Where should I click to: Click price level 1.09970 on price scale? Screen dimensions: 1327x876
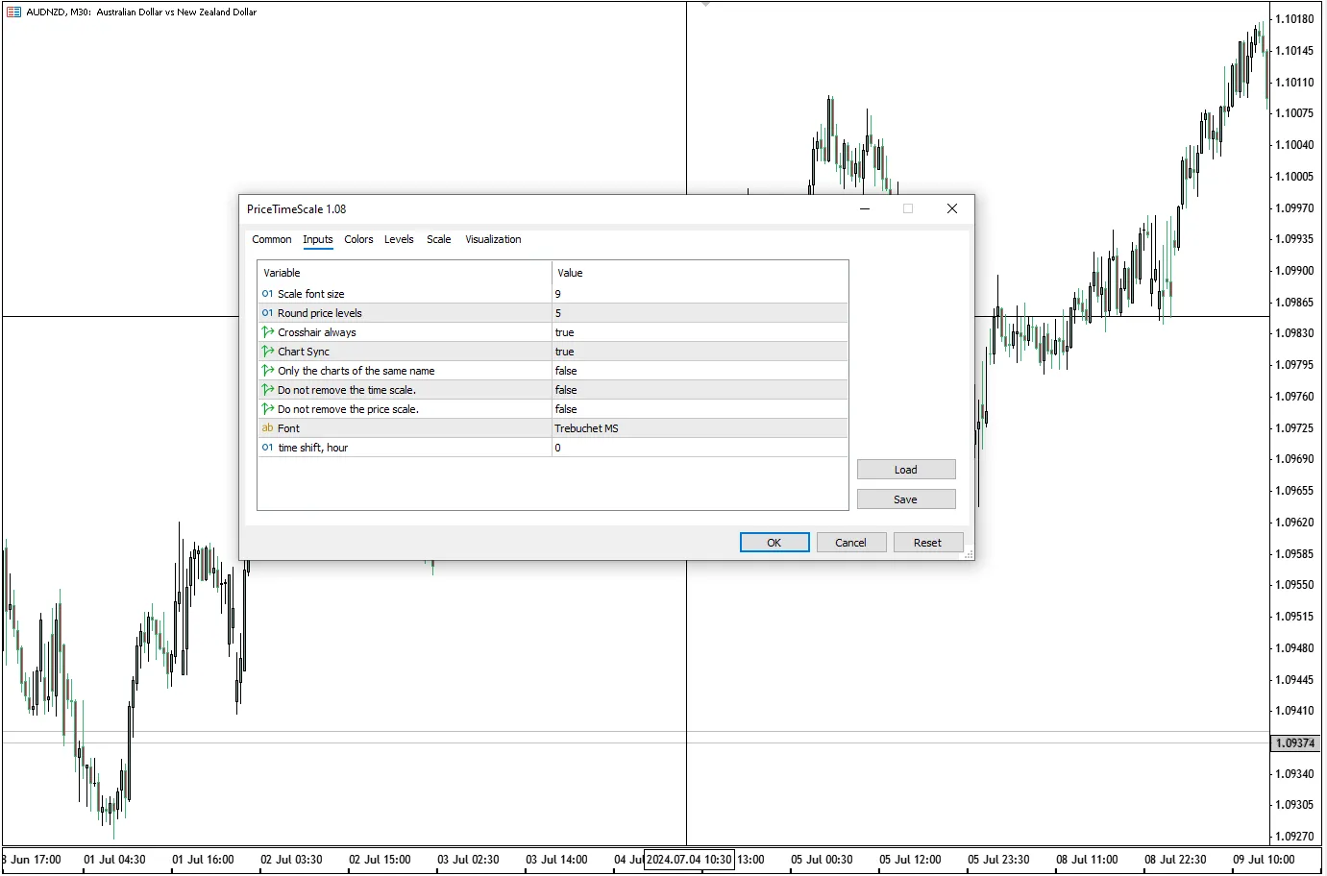tap(1294, 208)
